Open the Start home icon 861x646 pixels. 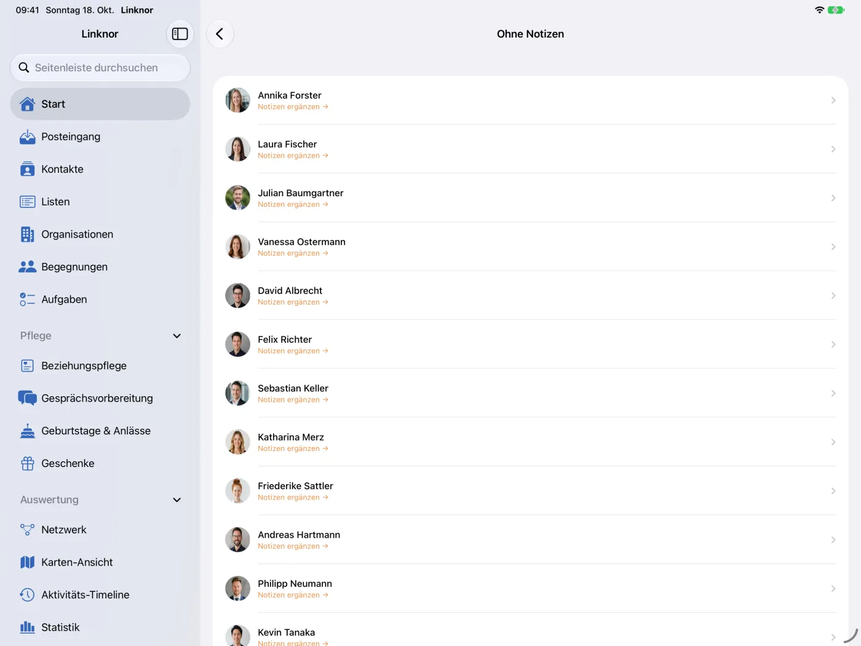click(28, 104)
